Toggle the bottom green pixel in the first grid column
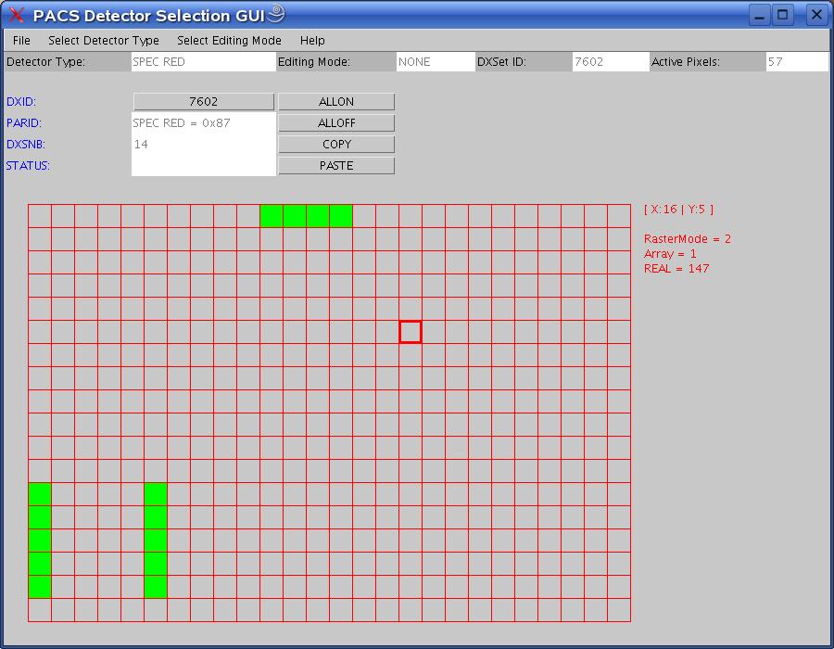Screen dimensions: 834x649 pos(40,587)
